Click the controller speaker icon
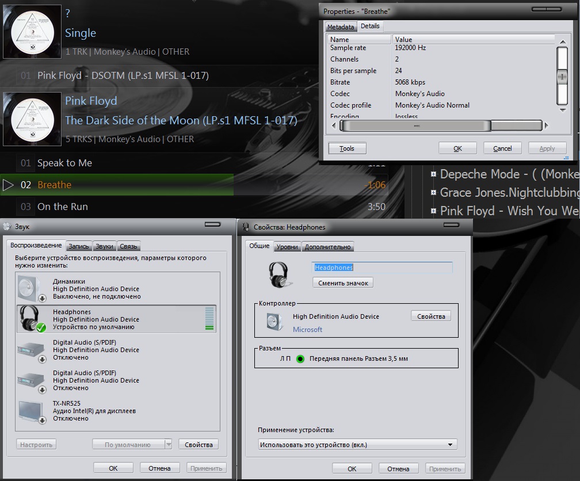580x481 pixels. click(275, 322)
